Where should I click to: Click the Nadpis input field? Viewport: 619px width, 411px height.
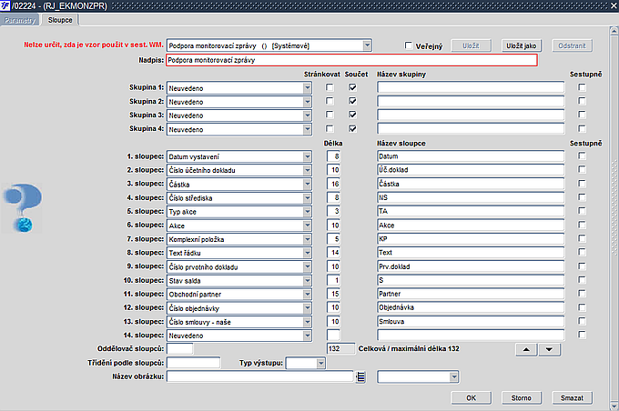[351, 60]
